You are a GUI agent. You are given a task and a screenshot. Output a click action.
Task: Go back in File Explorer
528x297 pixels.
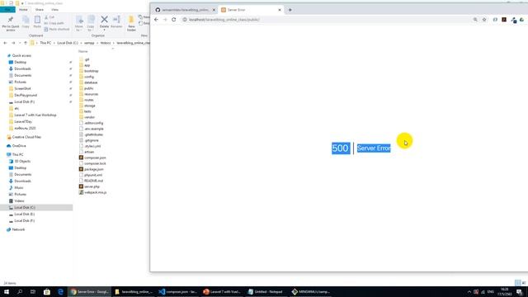click(x=5, y=43)
